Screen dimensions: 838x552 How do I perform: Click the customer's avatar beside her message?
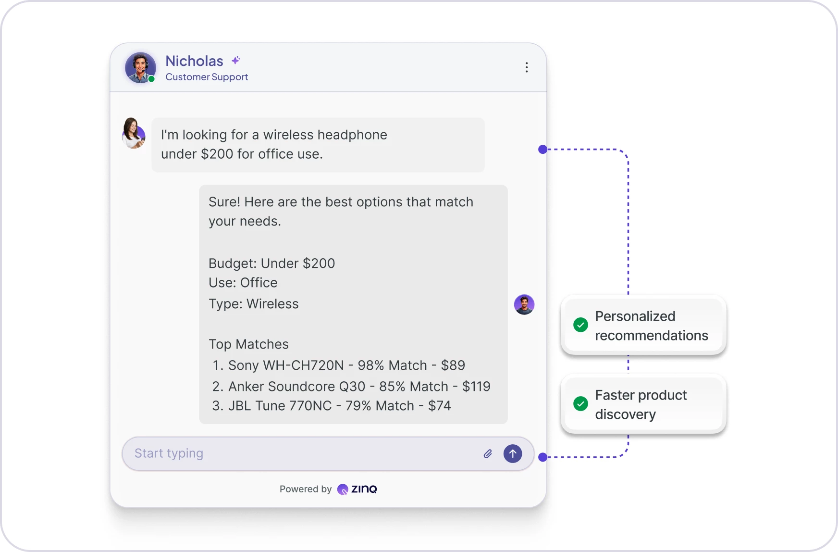134,133
